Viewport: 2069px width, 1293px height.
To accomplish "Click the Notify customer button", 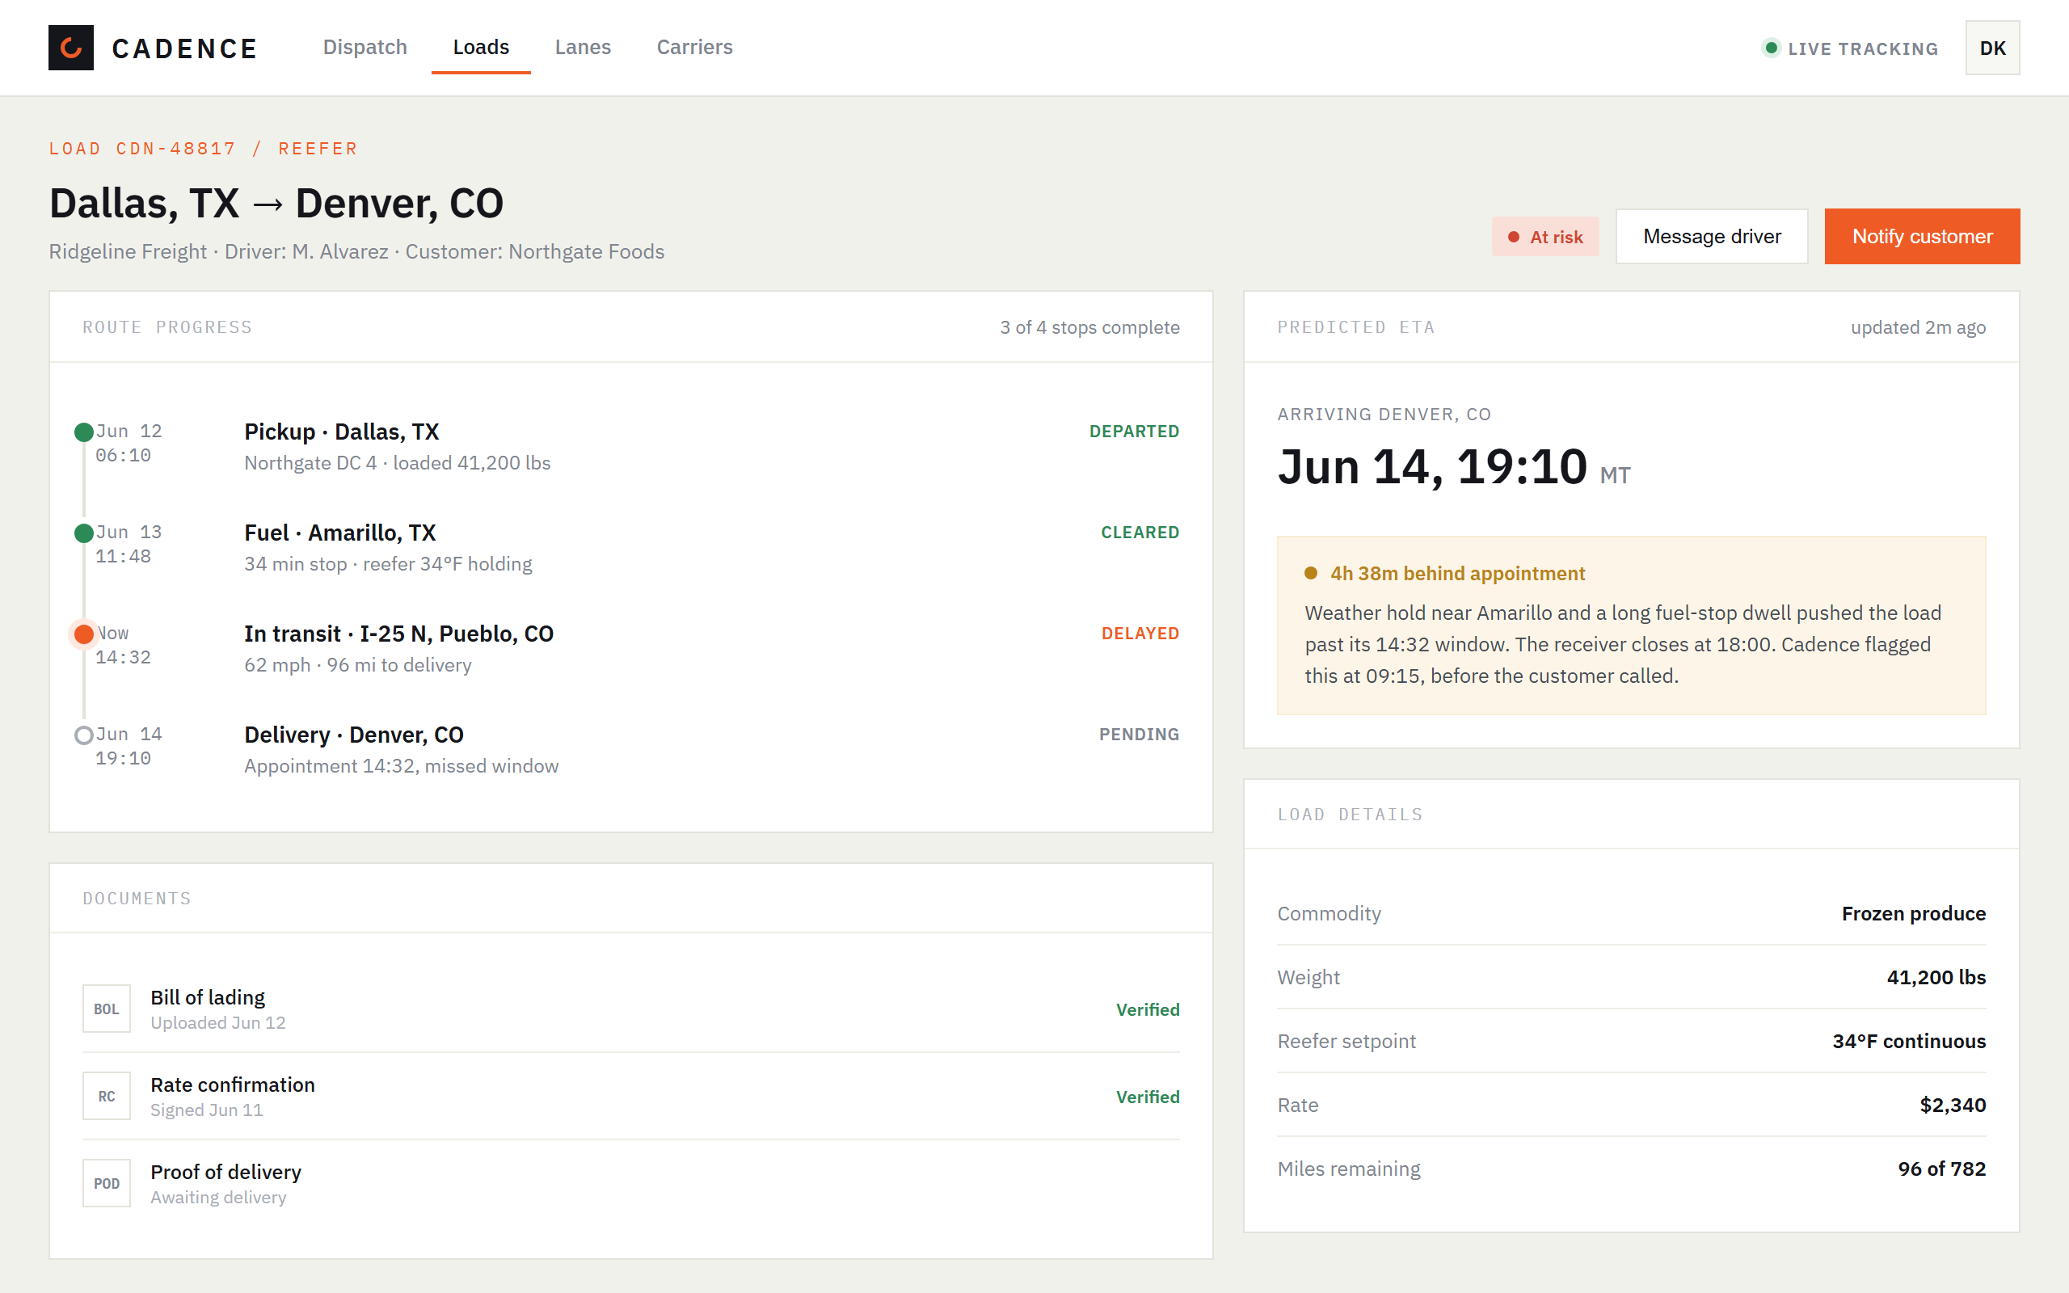I will (1922, 237).
